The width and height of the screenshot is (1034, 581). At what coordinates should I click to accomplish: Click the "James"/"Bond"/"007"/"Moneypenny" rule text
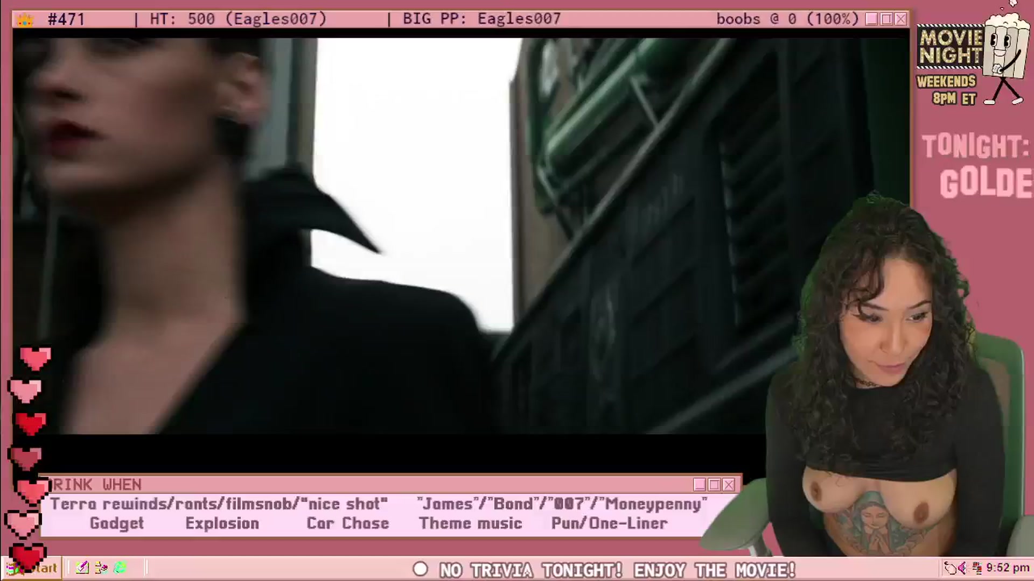[562, 504]
